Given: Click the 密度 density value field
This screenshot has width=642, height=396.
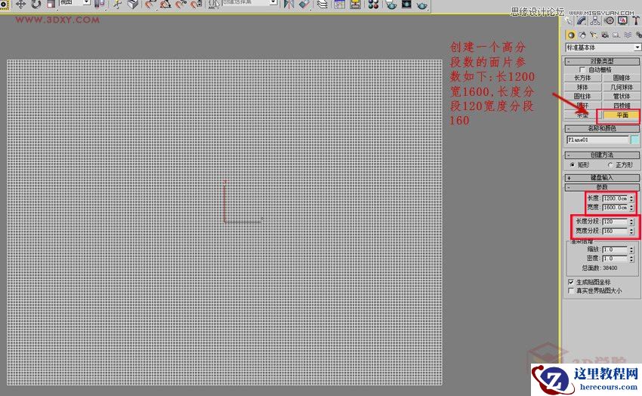Looking at the screenshot, I should pyautogui.click(x=616, y=259).
